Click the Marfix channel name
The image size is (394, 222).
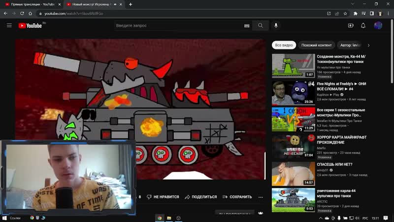click(321, 148)
